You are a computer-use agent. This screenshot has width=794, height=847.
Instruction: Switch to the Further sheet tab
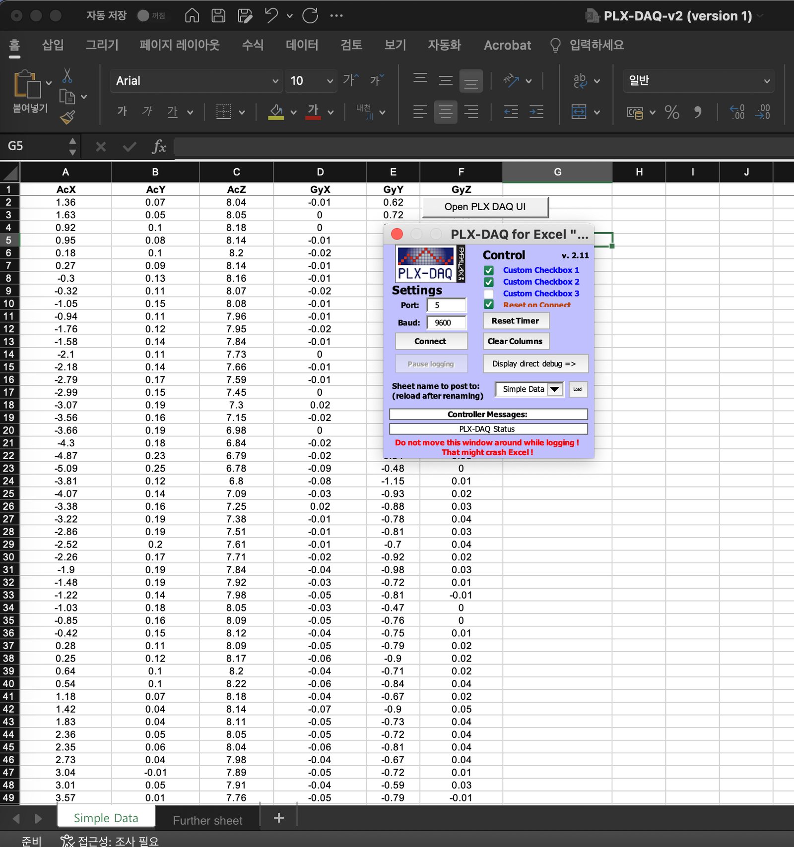207,821
